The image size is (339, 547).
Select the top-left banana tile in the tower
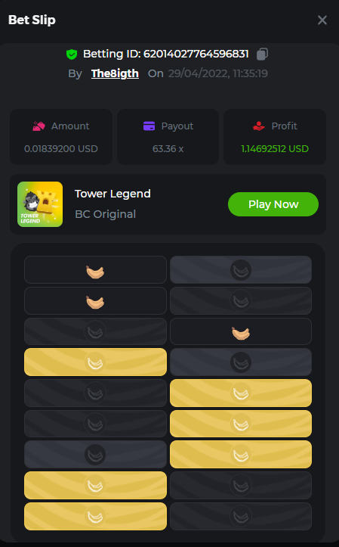[95, 269]
